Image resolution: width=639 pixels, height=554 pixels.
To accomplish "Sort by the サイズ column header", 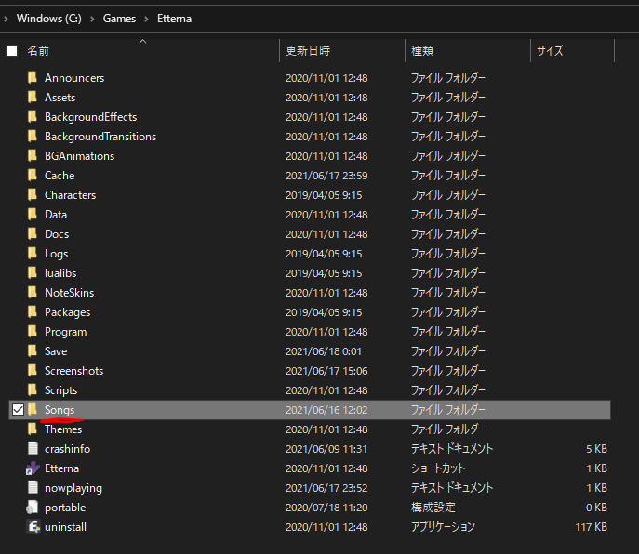I will pyautogui.click(x=550, y=51).
